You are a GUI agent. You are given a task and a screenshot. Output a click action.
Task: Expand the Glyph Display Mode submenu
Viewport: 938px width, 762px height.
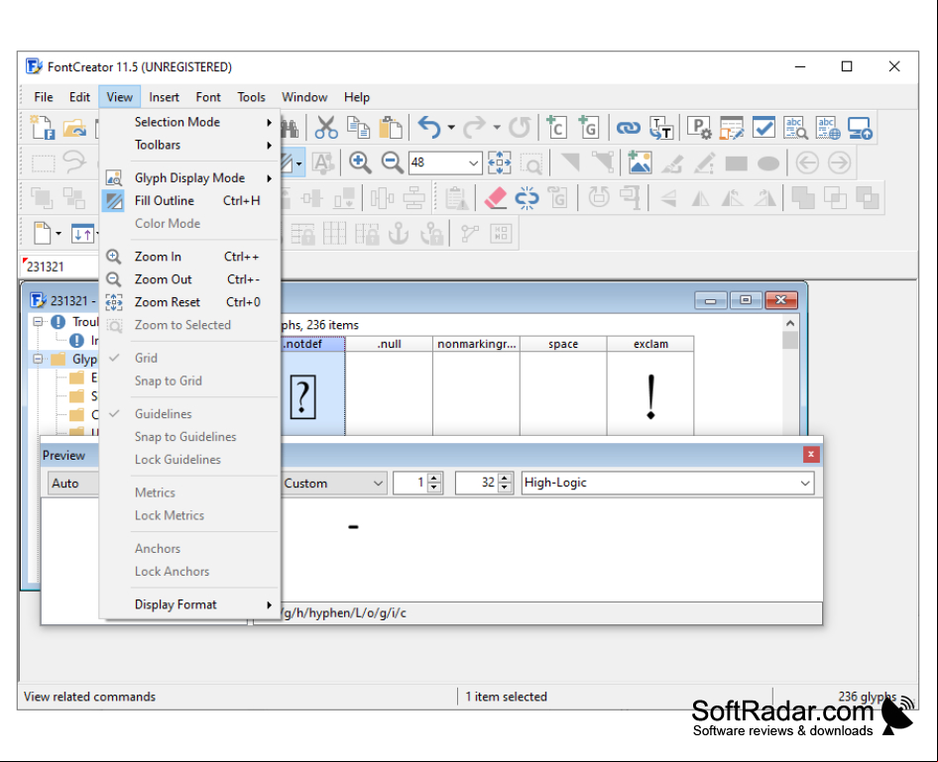[x=189, y=178]
